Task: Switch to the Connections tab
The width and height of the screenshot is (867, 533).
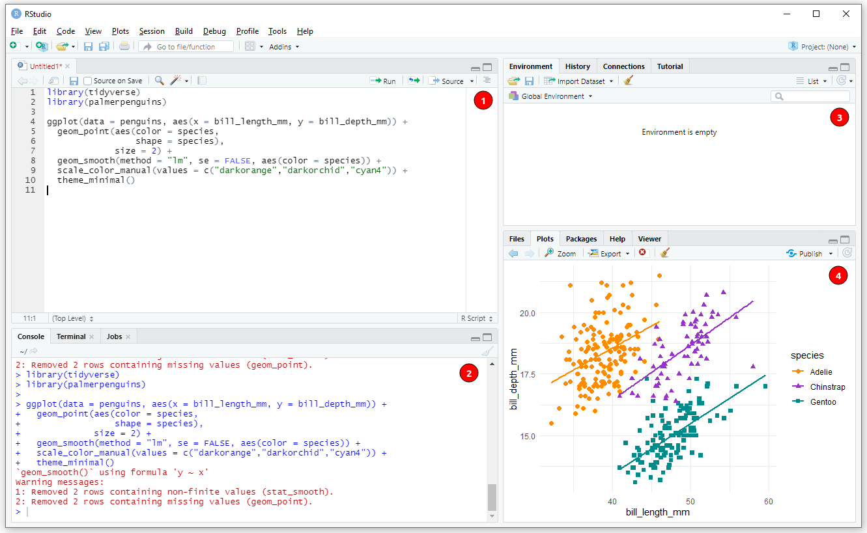Action: point(623,66)
